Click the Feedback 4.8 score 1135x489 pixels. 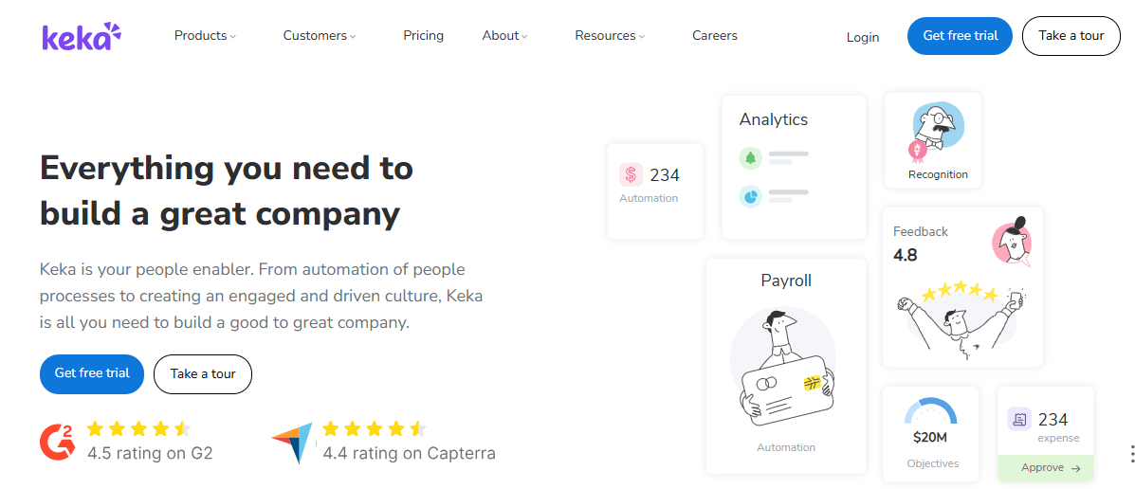(x=906, y=255)
